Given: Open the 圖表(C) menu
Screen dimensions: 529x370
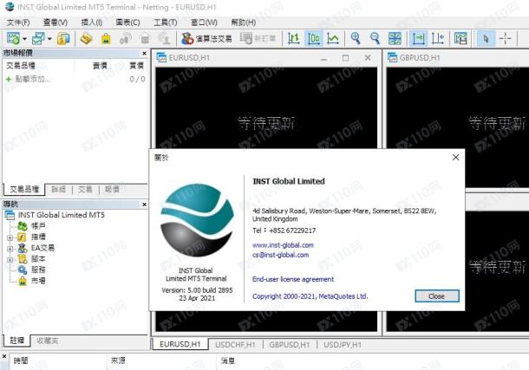Looking at the screenshot, I should pos(127,23).
